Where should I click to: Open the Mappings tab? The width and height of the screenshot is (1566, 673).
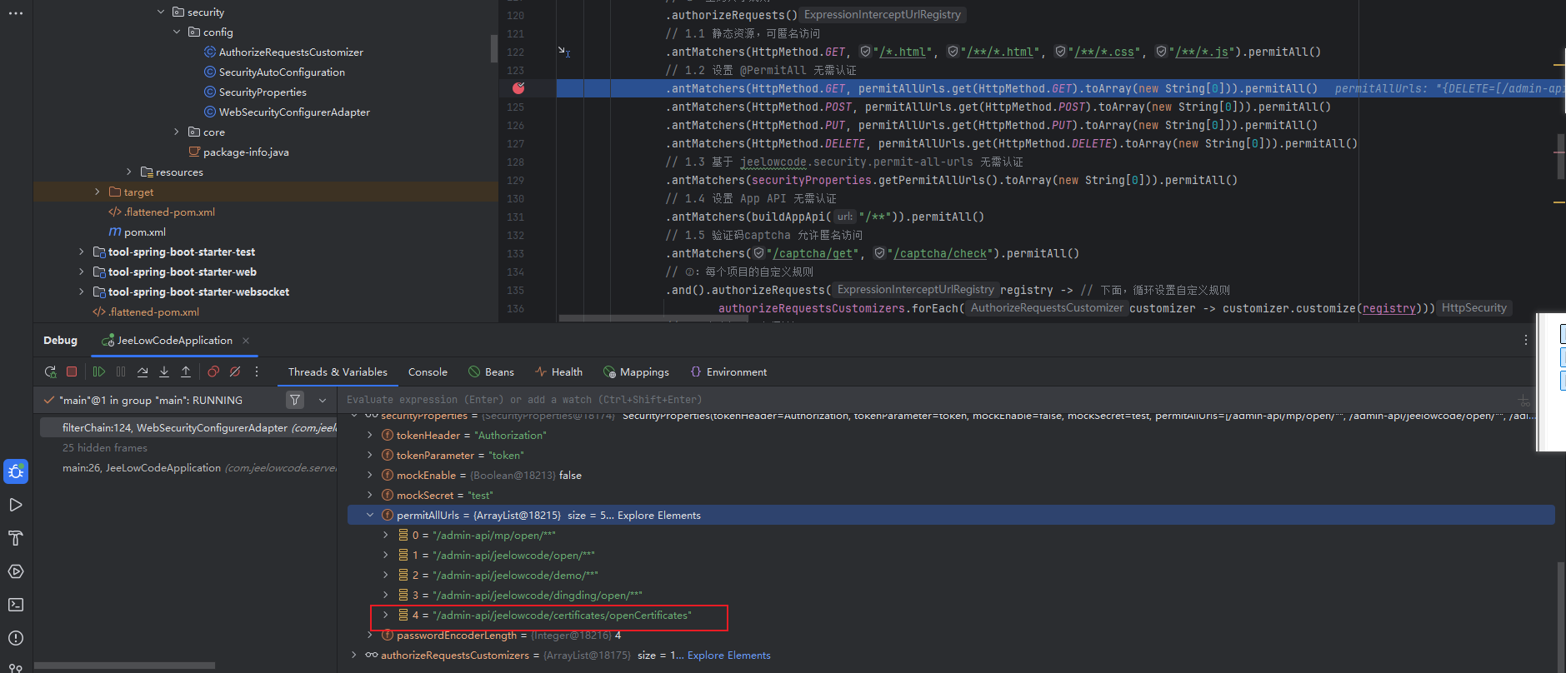(636, 371)
